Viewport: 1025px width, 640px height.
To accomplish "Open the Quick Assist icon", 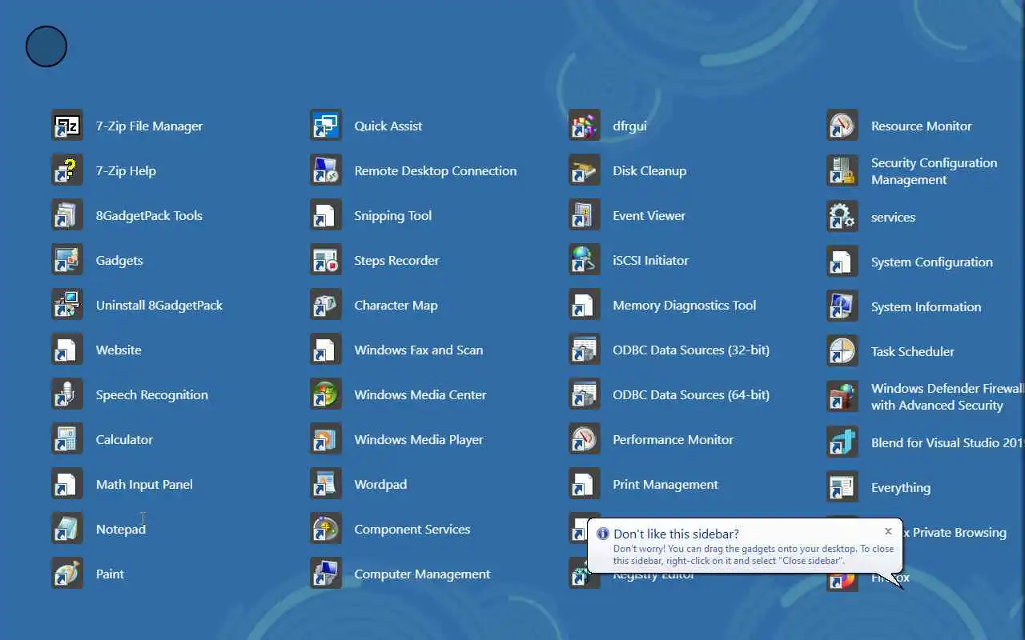I will (x=326, y=126).
